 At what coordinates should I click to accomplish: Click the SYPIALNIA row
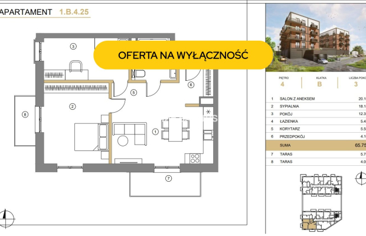316,106
